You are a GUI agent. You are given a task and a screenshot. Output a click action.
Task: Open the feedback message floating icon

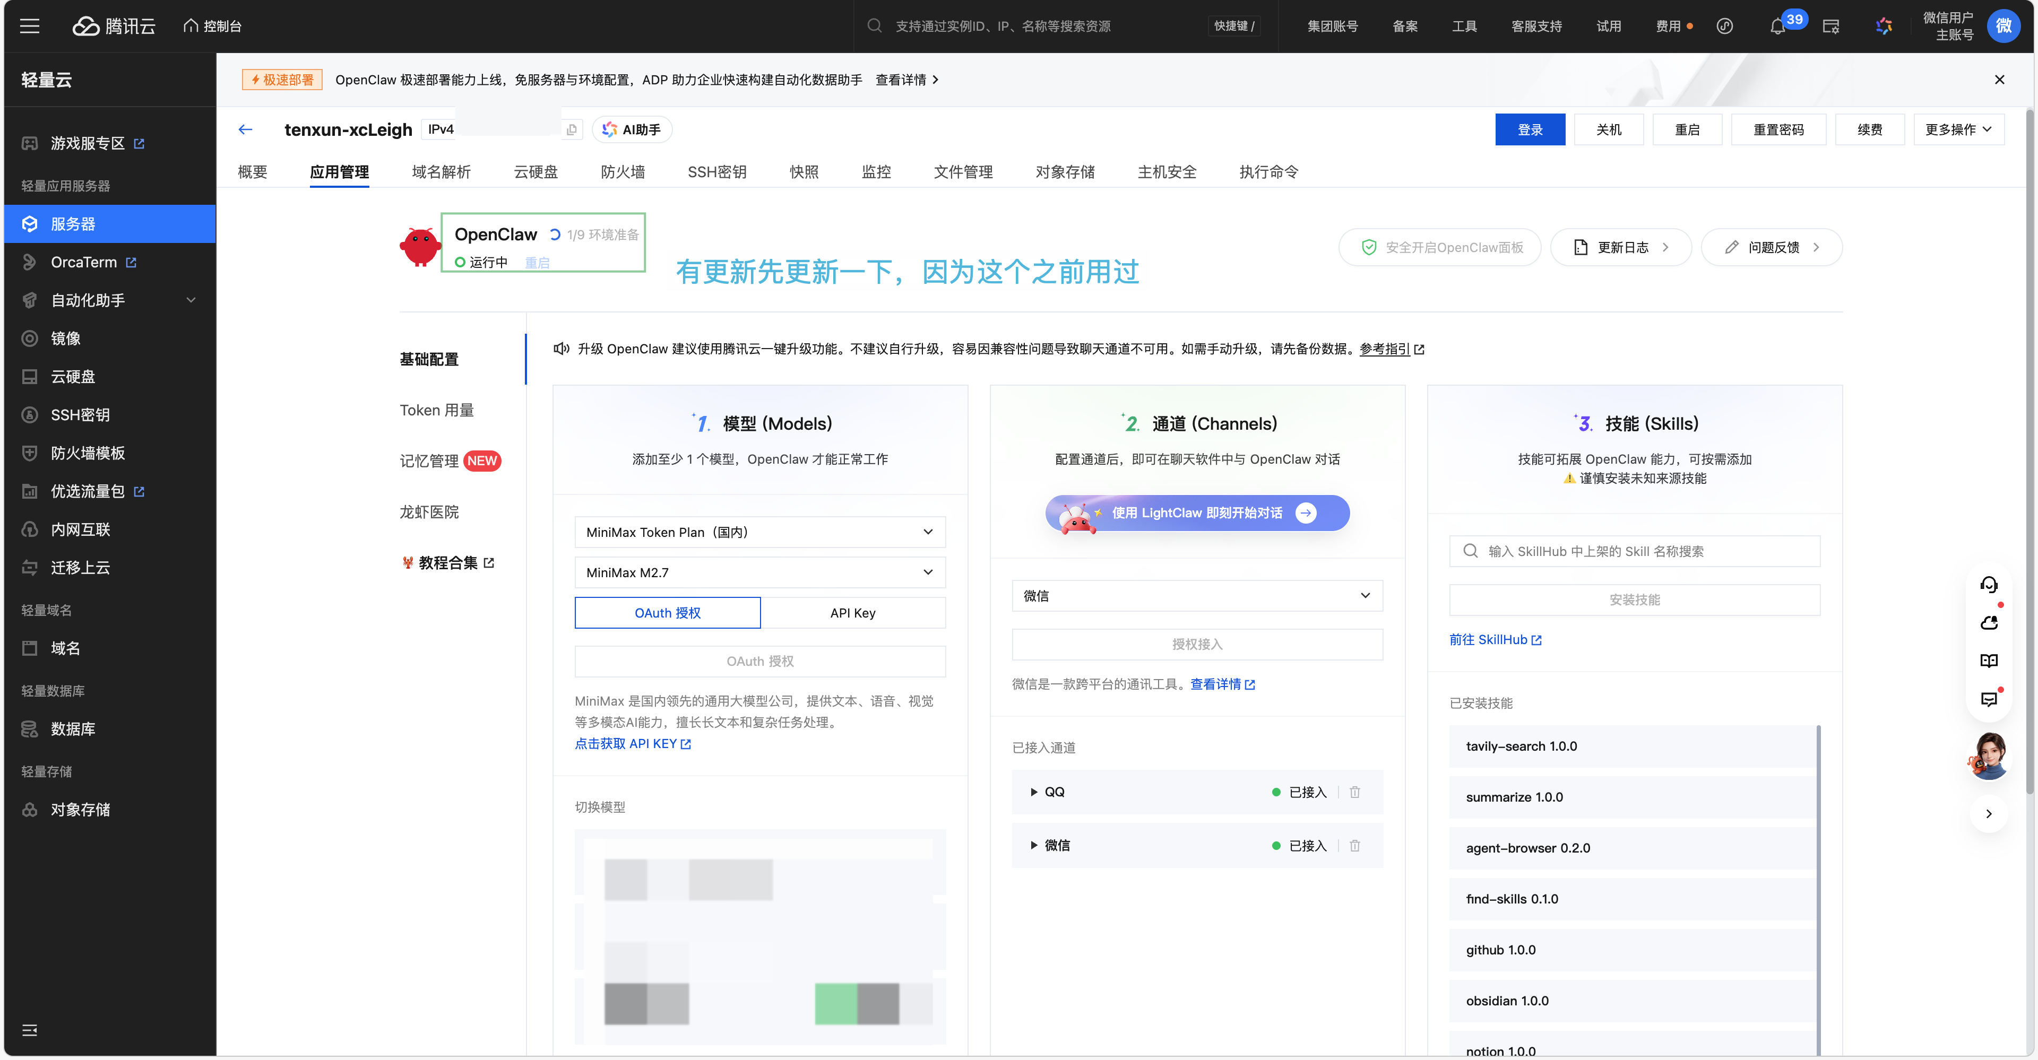click(x=1988, y=699)
